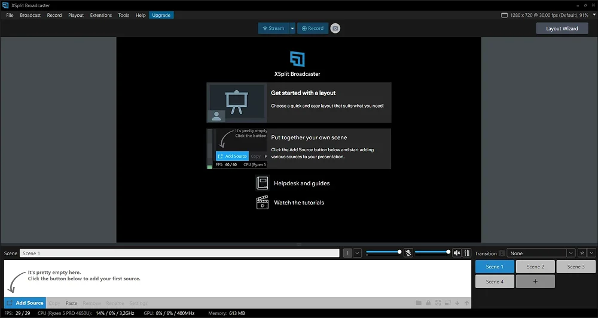Click the XSplit app icon in title bar
598x318 pixels.
click(5, 5)
